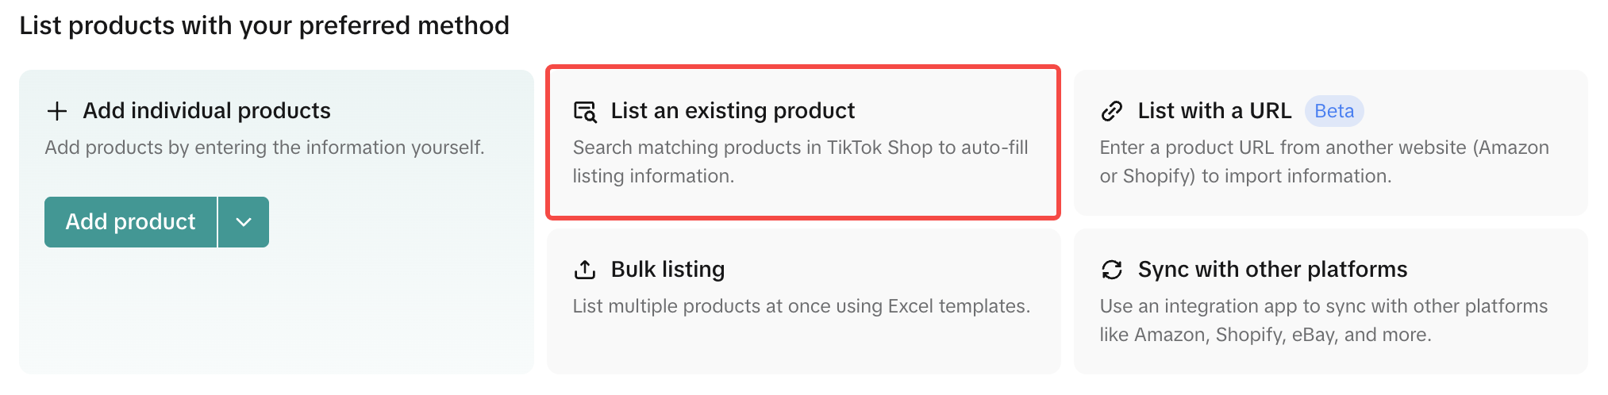Click the sync arrows icon
1608x395 pixels.
point(1112,270)
